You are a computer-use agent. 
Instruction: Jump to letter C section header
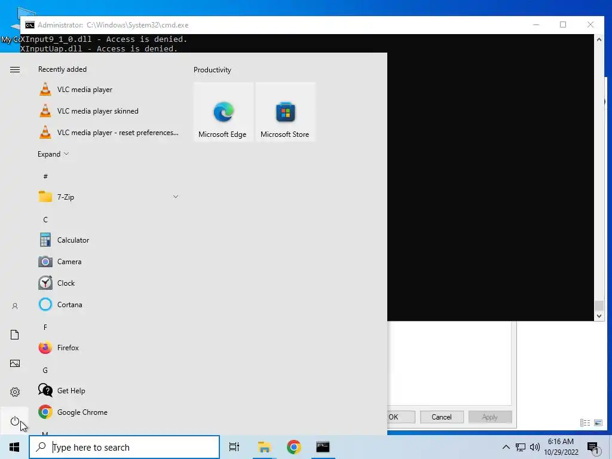(x=45, y=219)
